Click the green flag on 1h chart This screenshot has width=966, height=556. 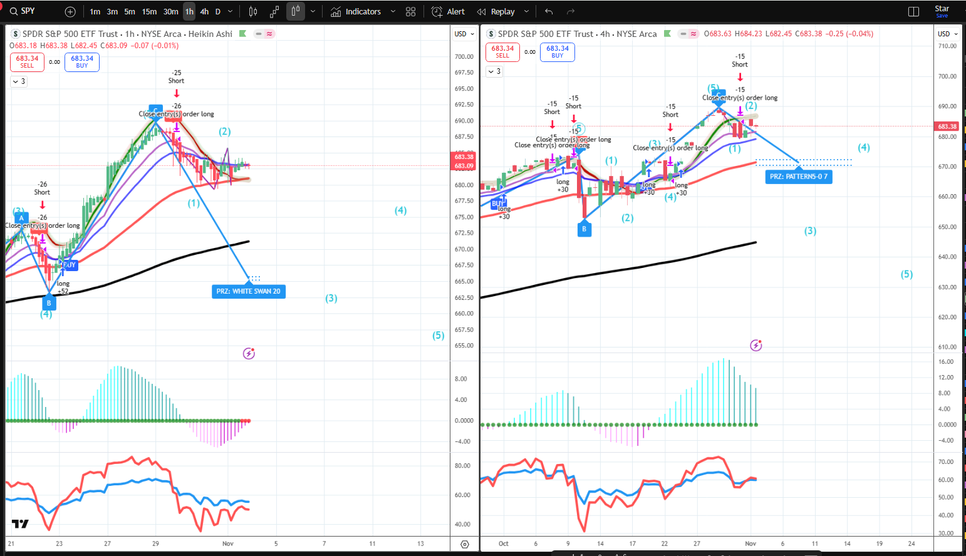click(x=242, y=34)
